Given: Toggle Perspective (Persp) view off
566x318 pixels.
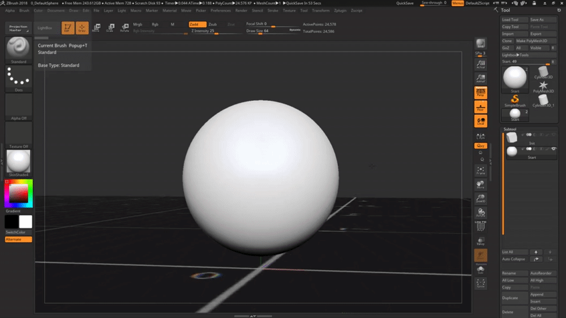Looking at the screenshot, I should (x=481, y=92).
